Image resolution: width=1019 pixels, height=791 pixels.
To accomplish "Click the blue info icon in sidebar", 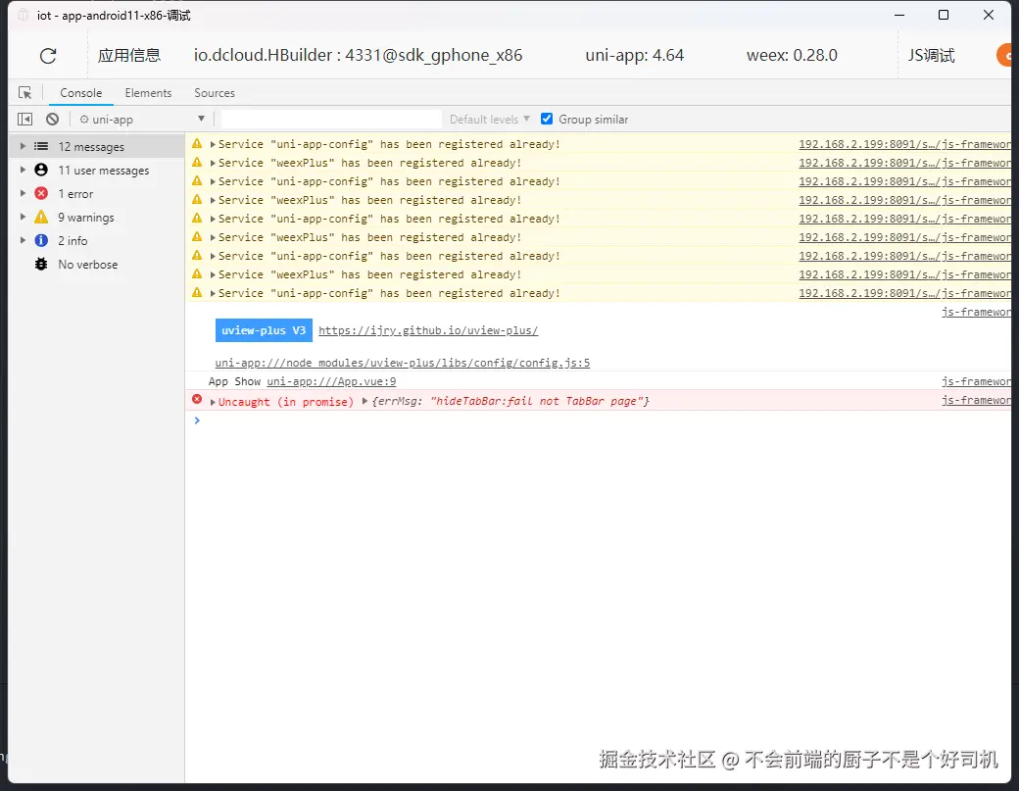I will tap(41, 240).
